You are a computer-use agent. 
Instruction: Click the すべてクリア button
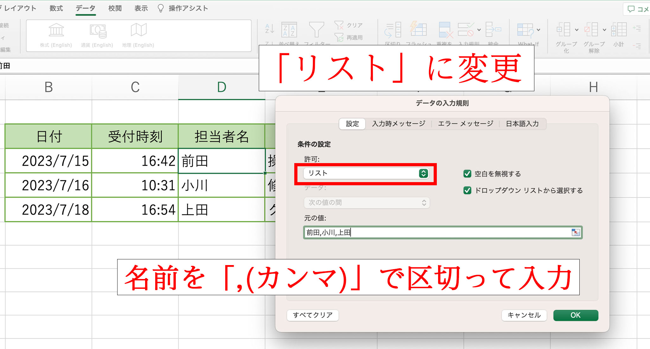pyautogui.click(x=313, y=315)
